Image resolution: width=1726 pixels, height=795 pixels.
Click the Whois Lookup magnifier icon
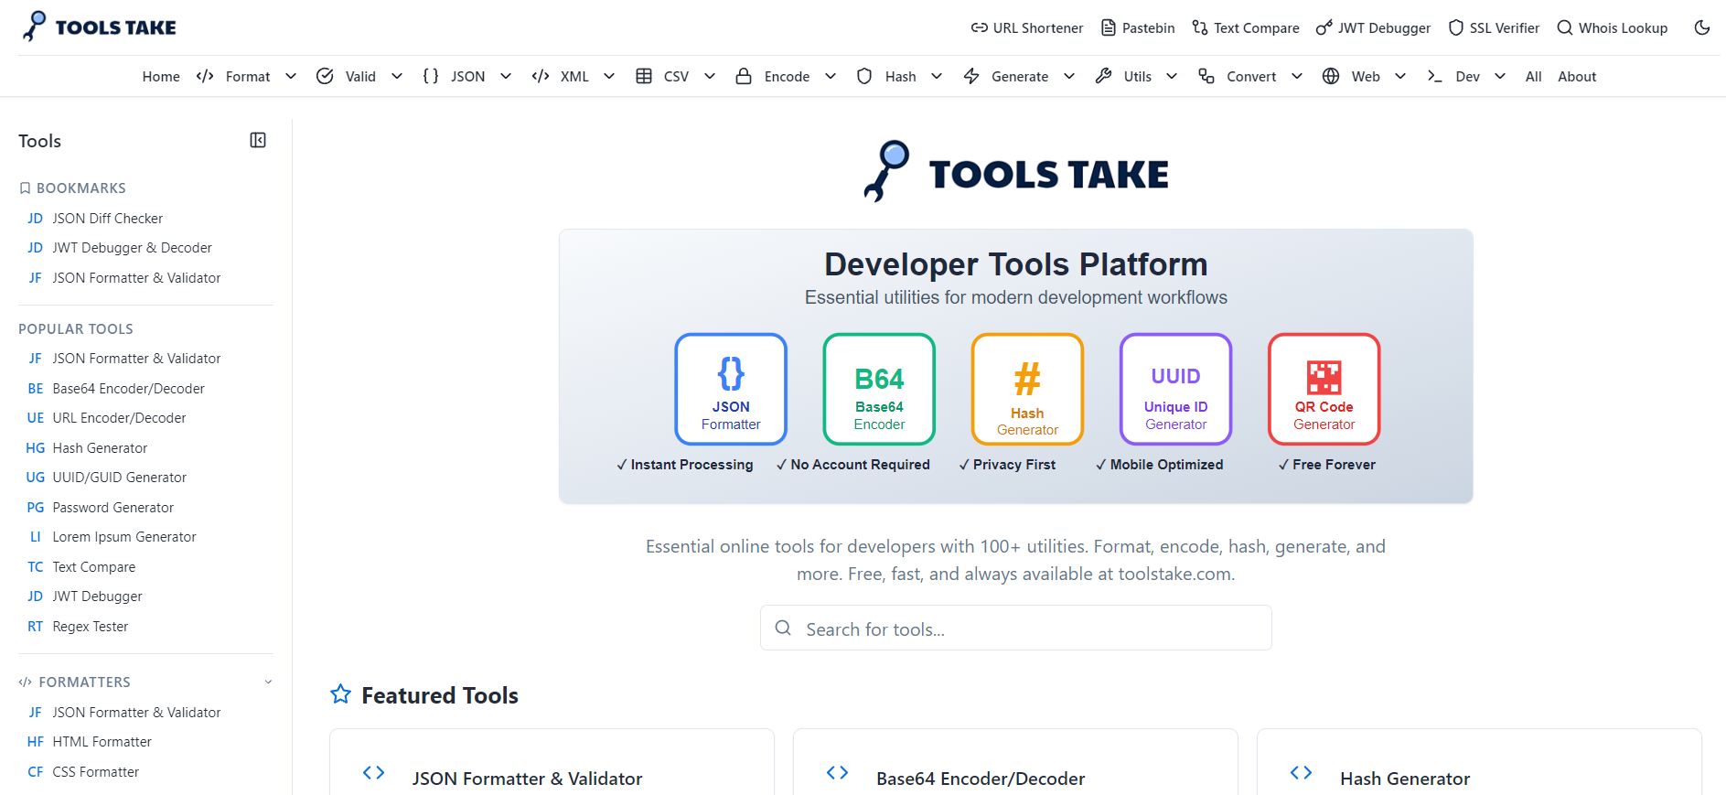point(1565,27)
